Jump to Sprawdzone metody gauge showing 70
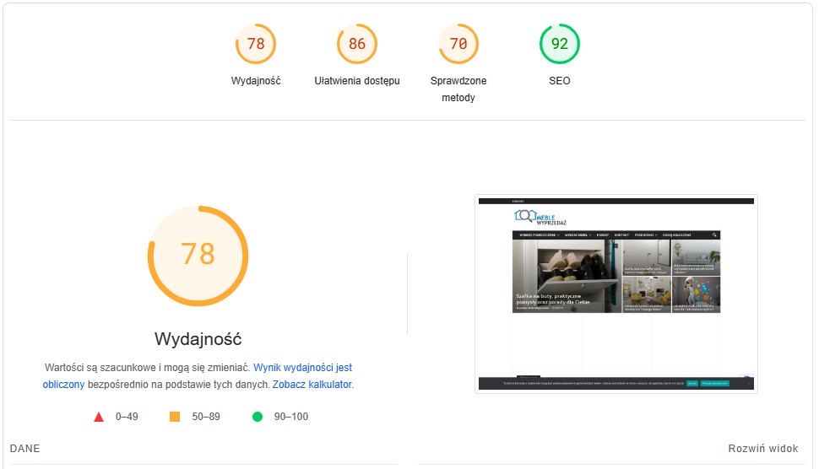The height and width of the screenshot is (469, 819). 458,44
